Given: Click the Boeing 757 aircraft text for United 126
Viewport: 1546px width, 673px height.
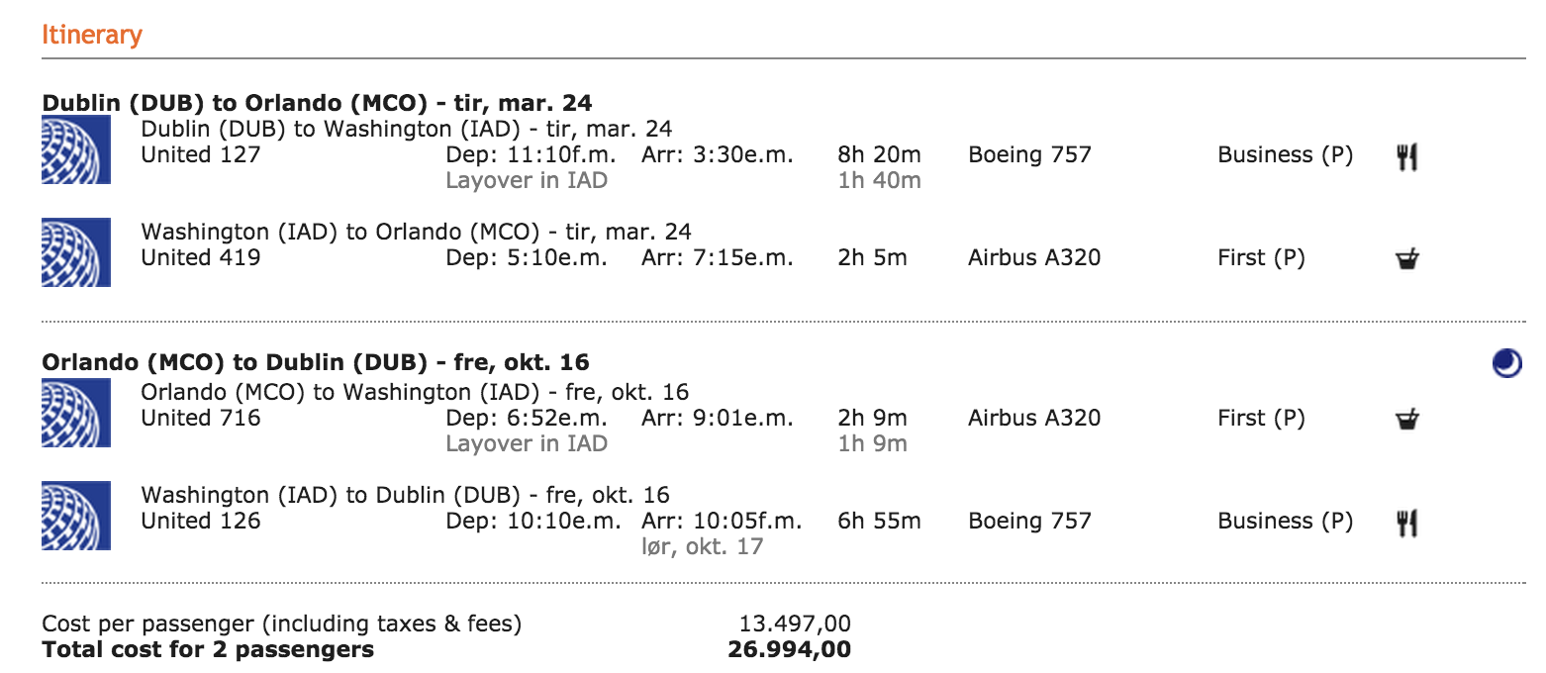Looking at the screenshot, I should 1029,522.
